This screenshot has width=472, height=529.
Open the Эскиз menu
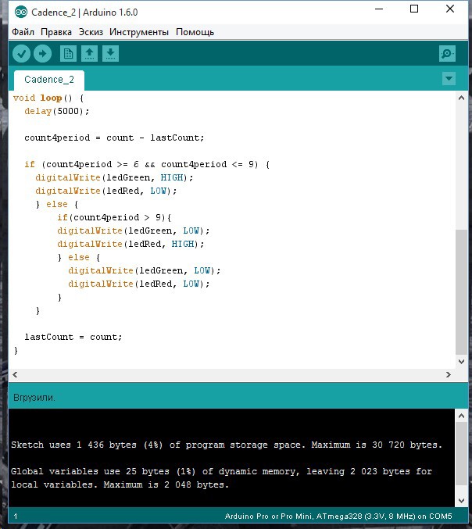point(91,32)
